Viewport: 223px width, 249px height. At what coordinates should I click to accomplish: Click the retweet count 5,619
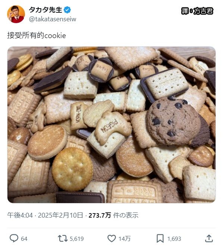click(77, 239)
